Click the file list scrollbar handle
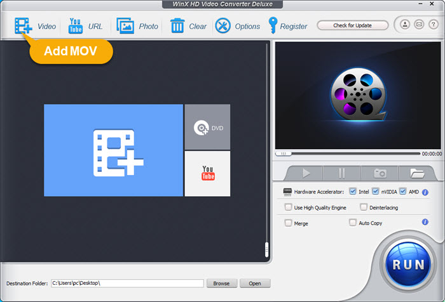The height and width of the screenshot is (302, 445). click(x=266, y=249)
